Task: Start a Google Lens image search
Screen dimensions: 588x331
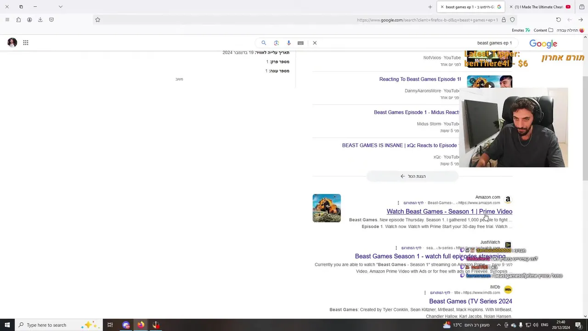Action: point(276,43)
